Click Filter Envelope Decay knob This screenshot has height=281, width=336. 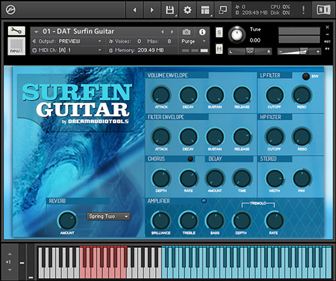pyautogui.click(x=188, y=137)
